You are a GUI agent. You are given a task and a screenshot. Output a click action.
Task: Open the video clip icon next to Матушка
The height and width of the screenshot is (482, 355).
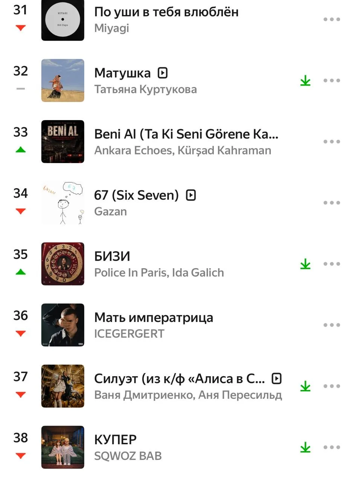coord(162,73)
